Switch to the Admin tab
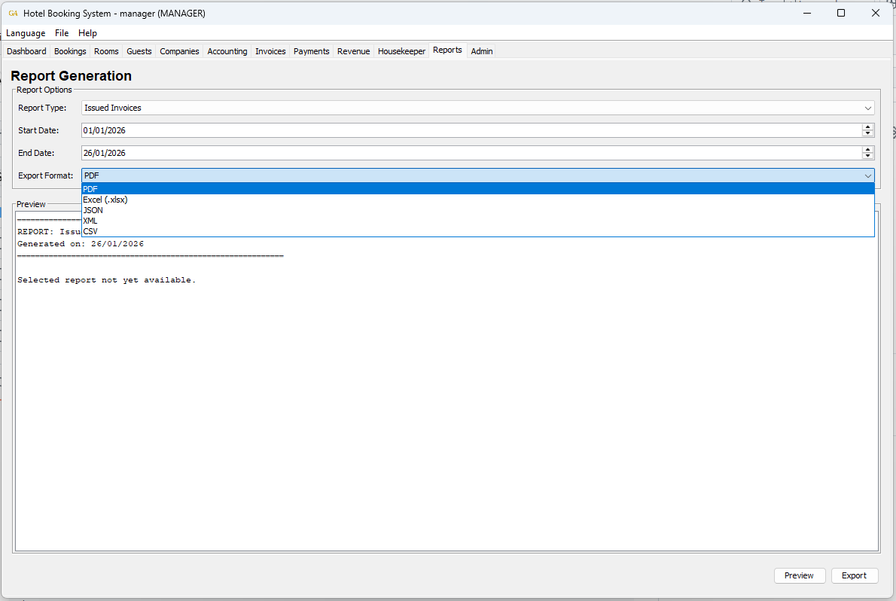 click(x=482, y=51)
